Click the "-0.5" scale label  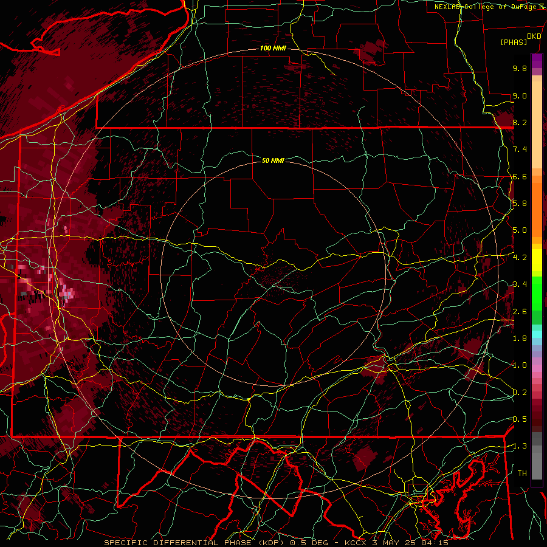pos(518,419)
